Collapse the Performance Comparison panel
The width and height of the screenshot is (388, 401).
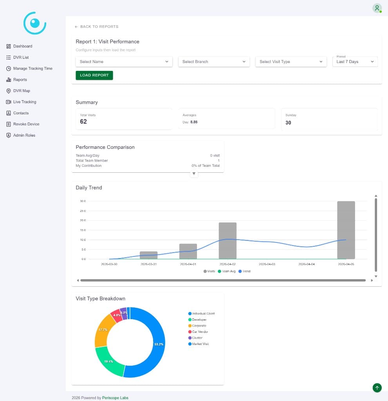pyautogui.click(x=194, y=173)
